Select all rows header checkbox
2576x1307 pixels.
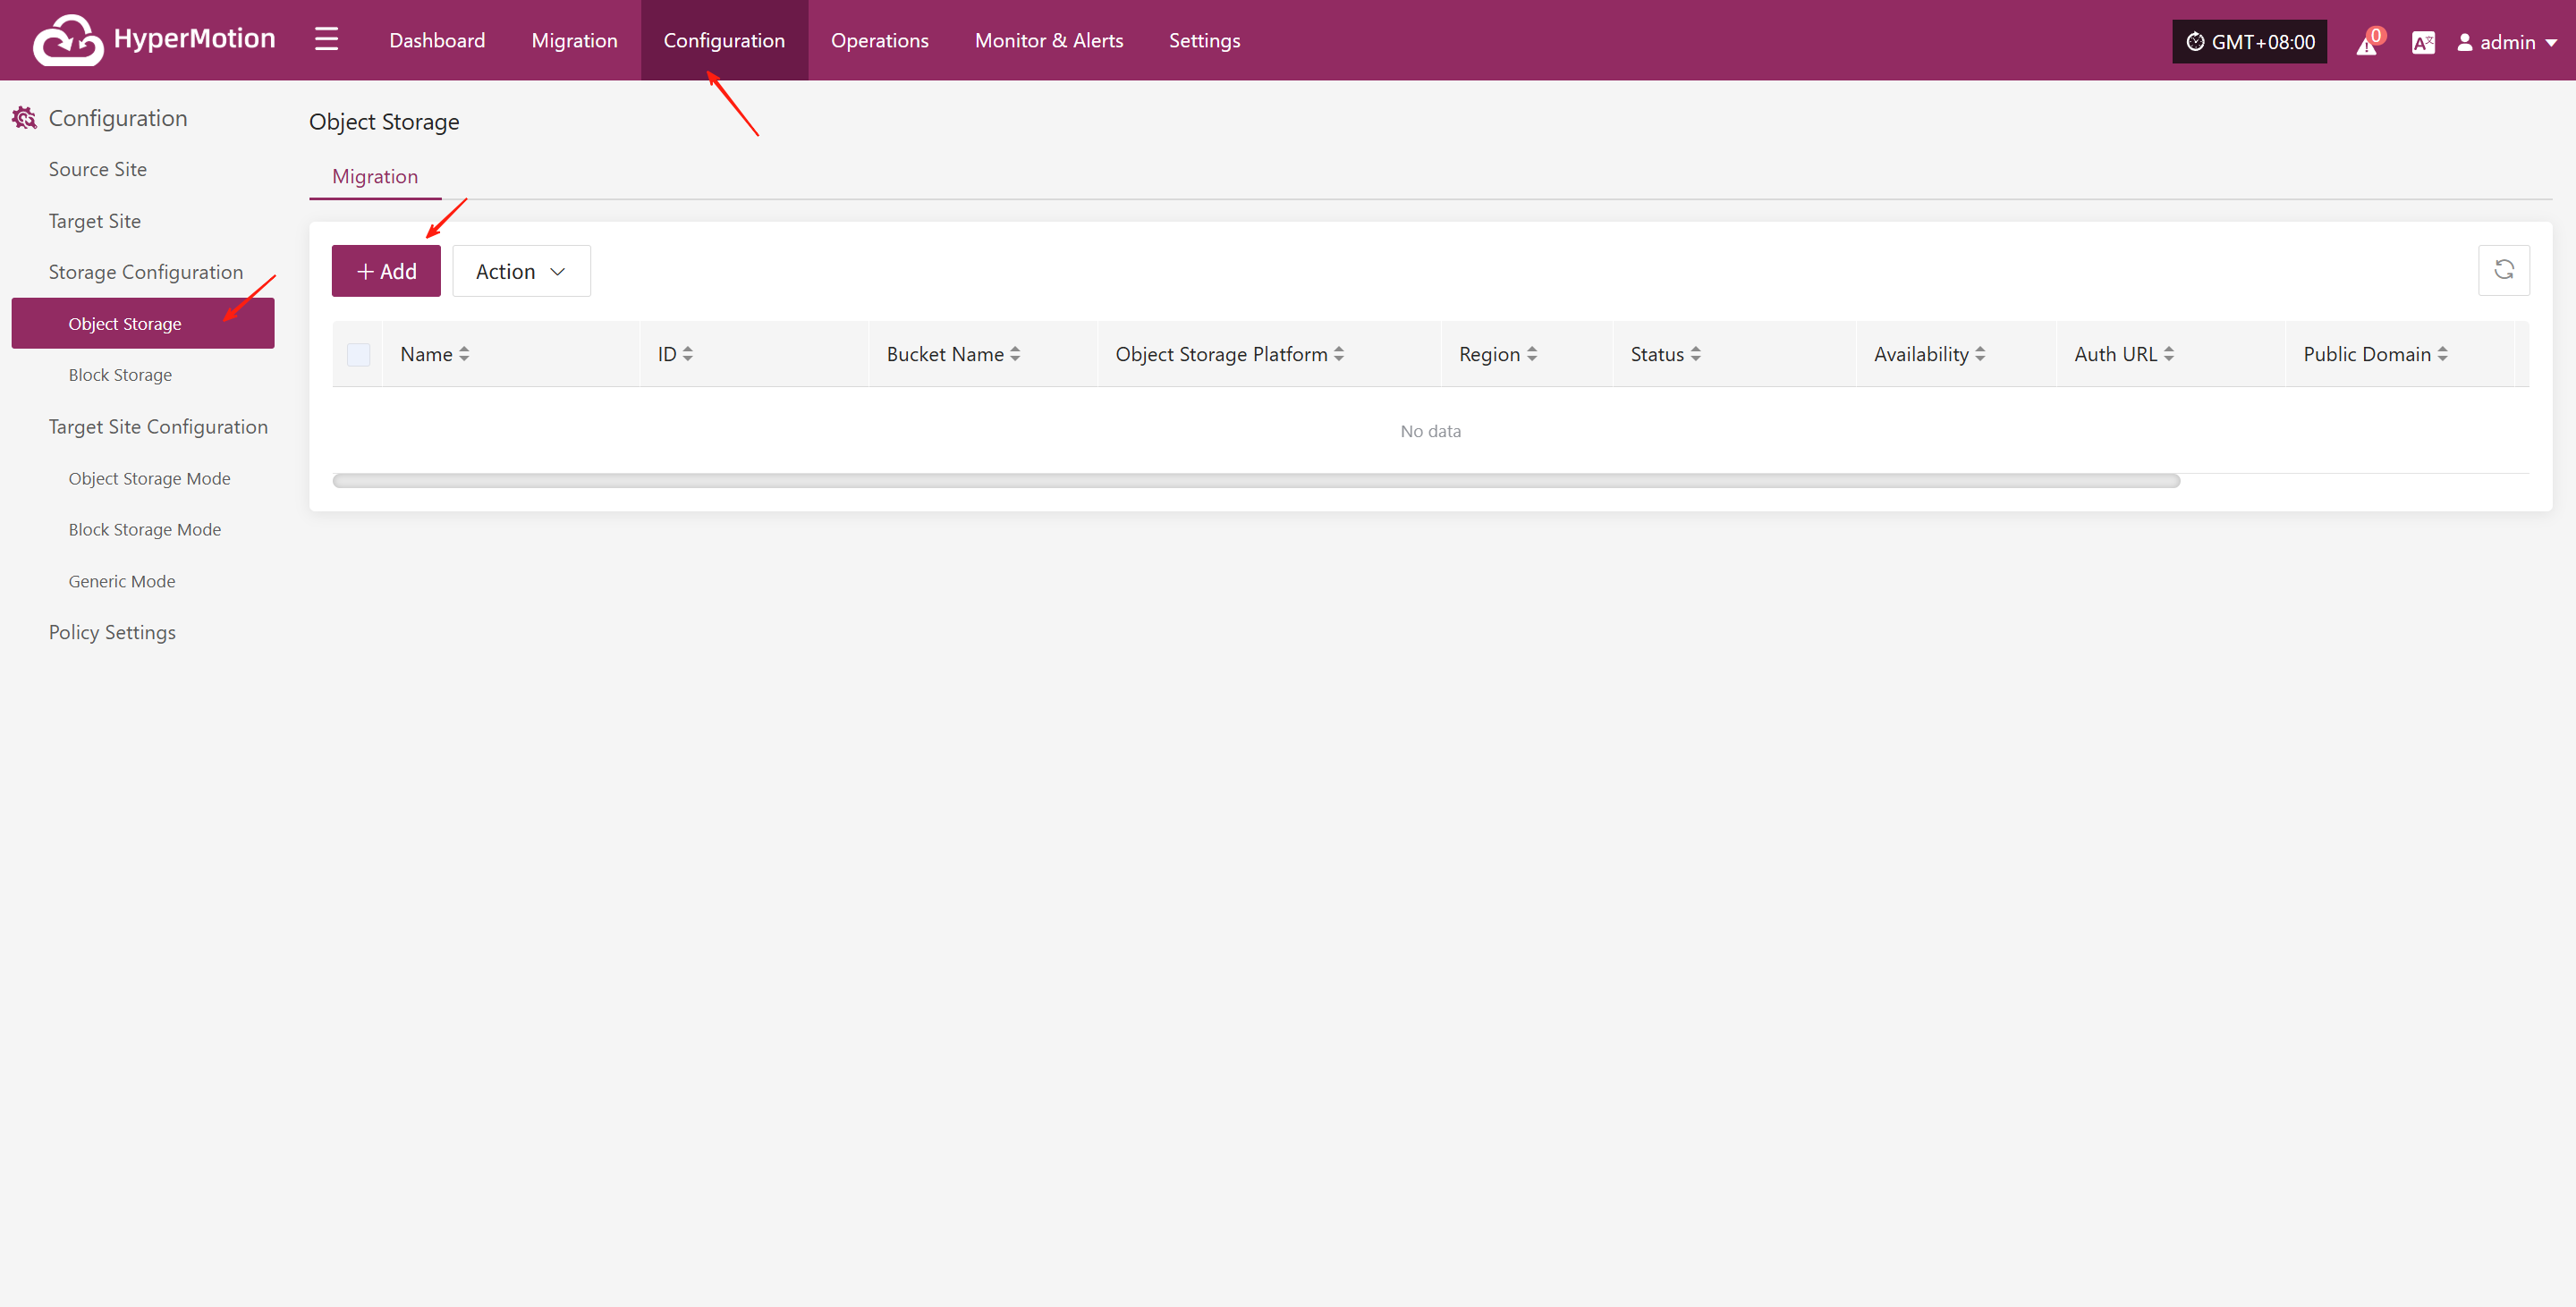(x=358, y=355)
